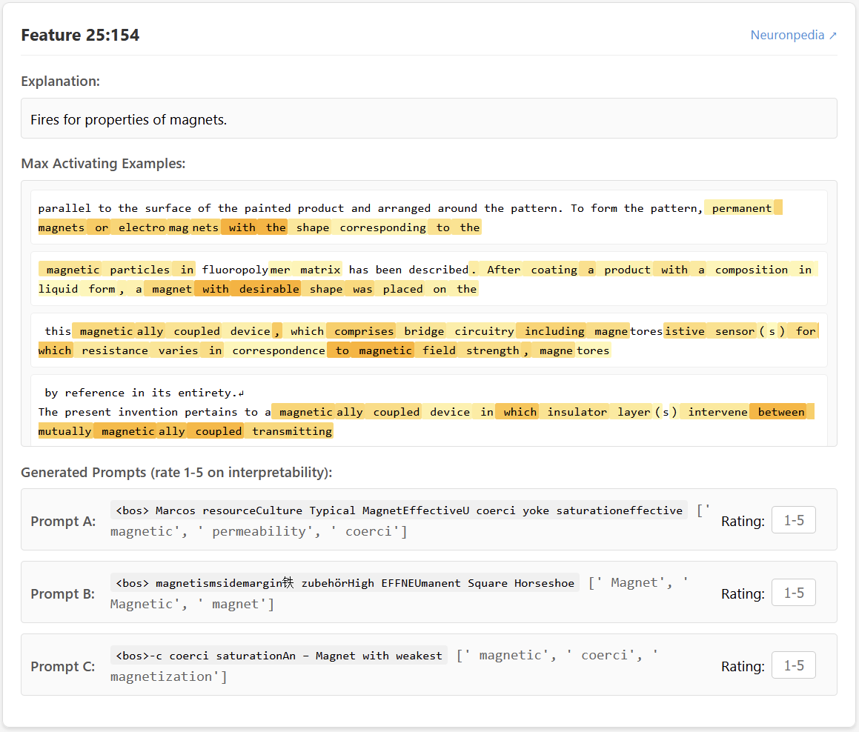Image resolution: width=859 pixels, height=732 pixels.
Task: Click the highlighted 'permanent' token in first example
Action: (x=742, y=208)
